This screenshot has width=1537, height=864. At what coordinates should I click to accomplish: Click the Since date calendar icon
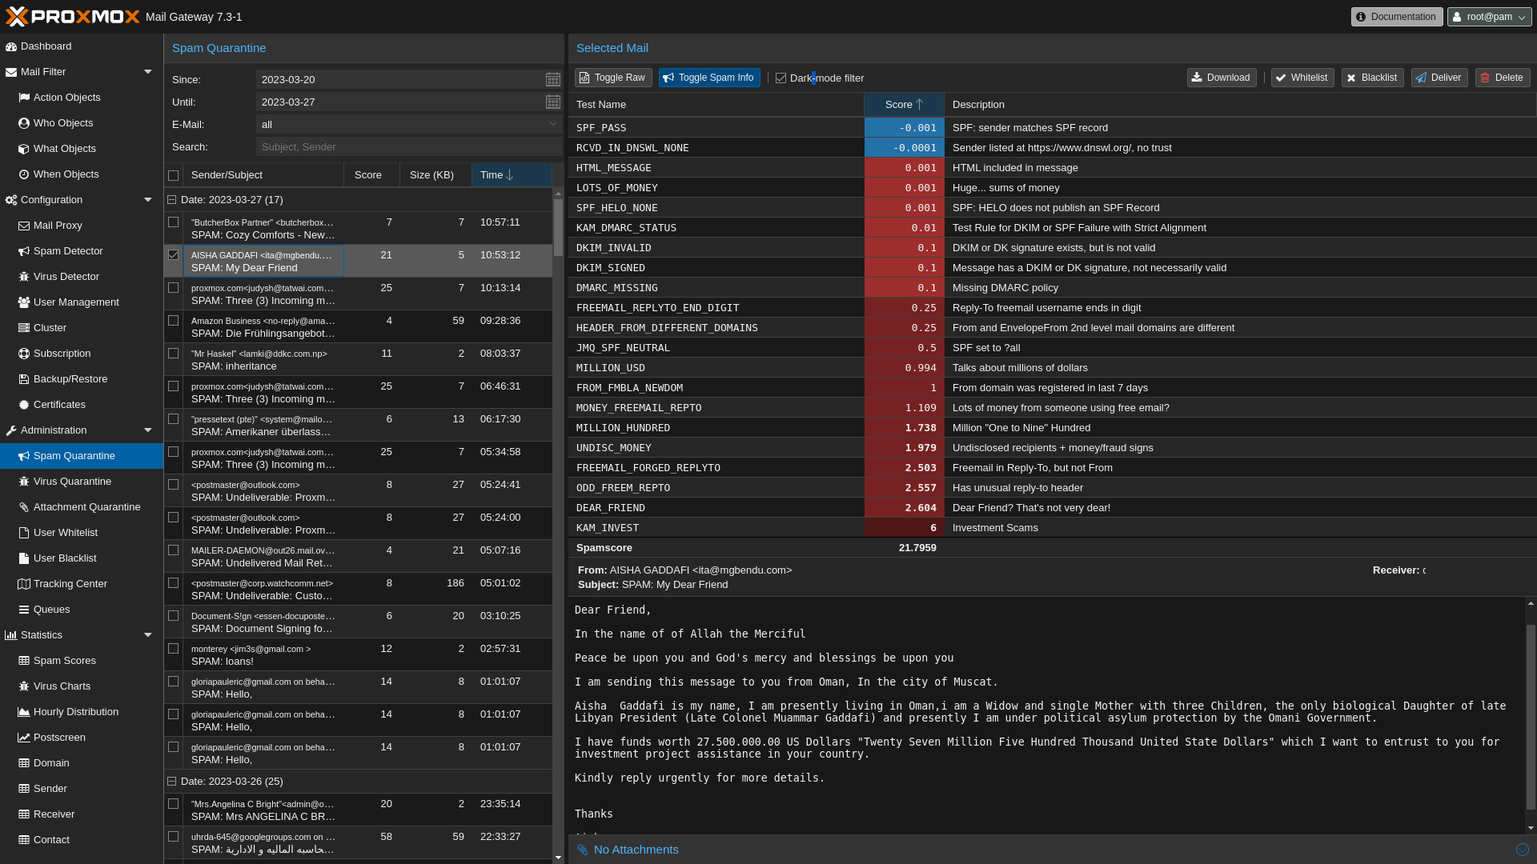[x=553, y=79]
